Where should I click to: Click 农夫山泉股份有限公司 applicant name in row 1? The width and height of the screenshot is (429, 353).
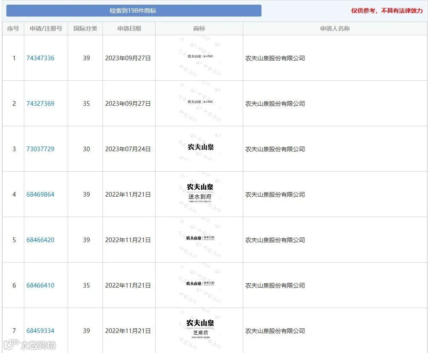275,58
